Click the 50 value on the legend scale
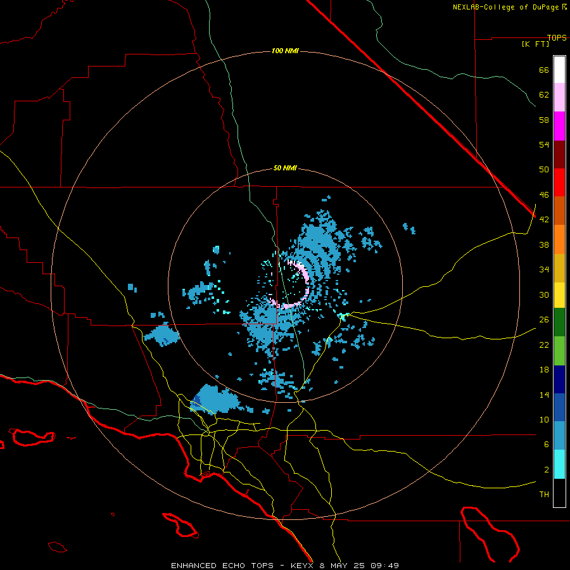The height and width of the screenshot is (570, 570). point(544,170)
